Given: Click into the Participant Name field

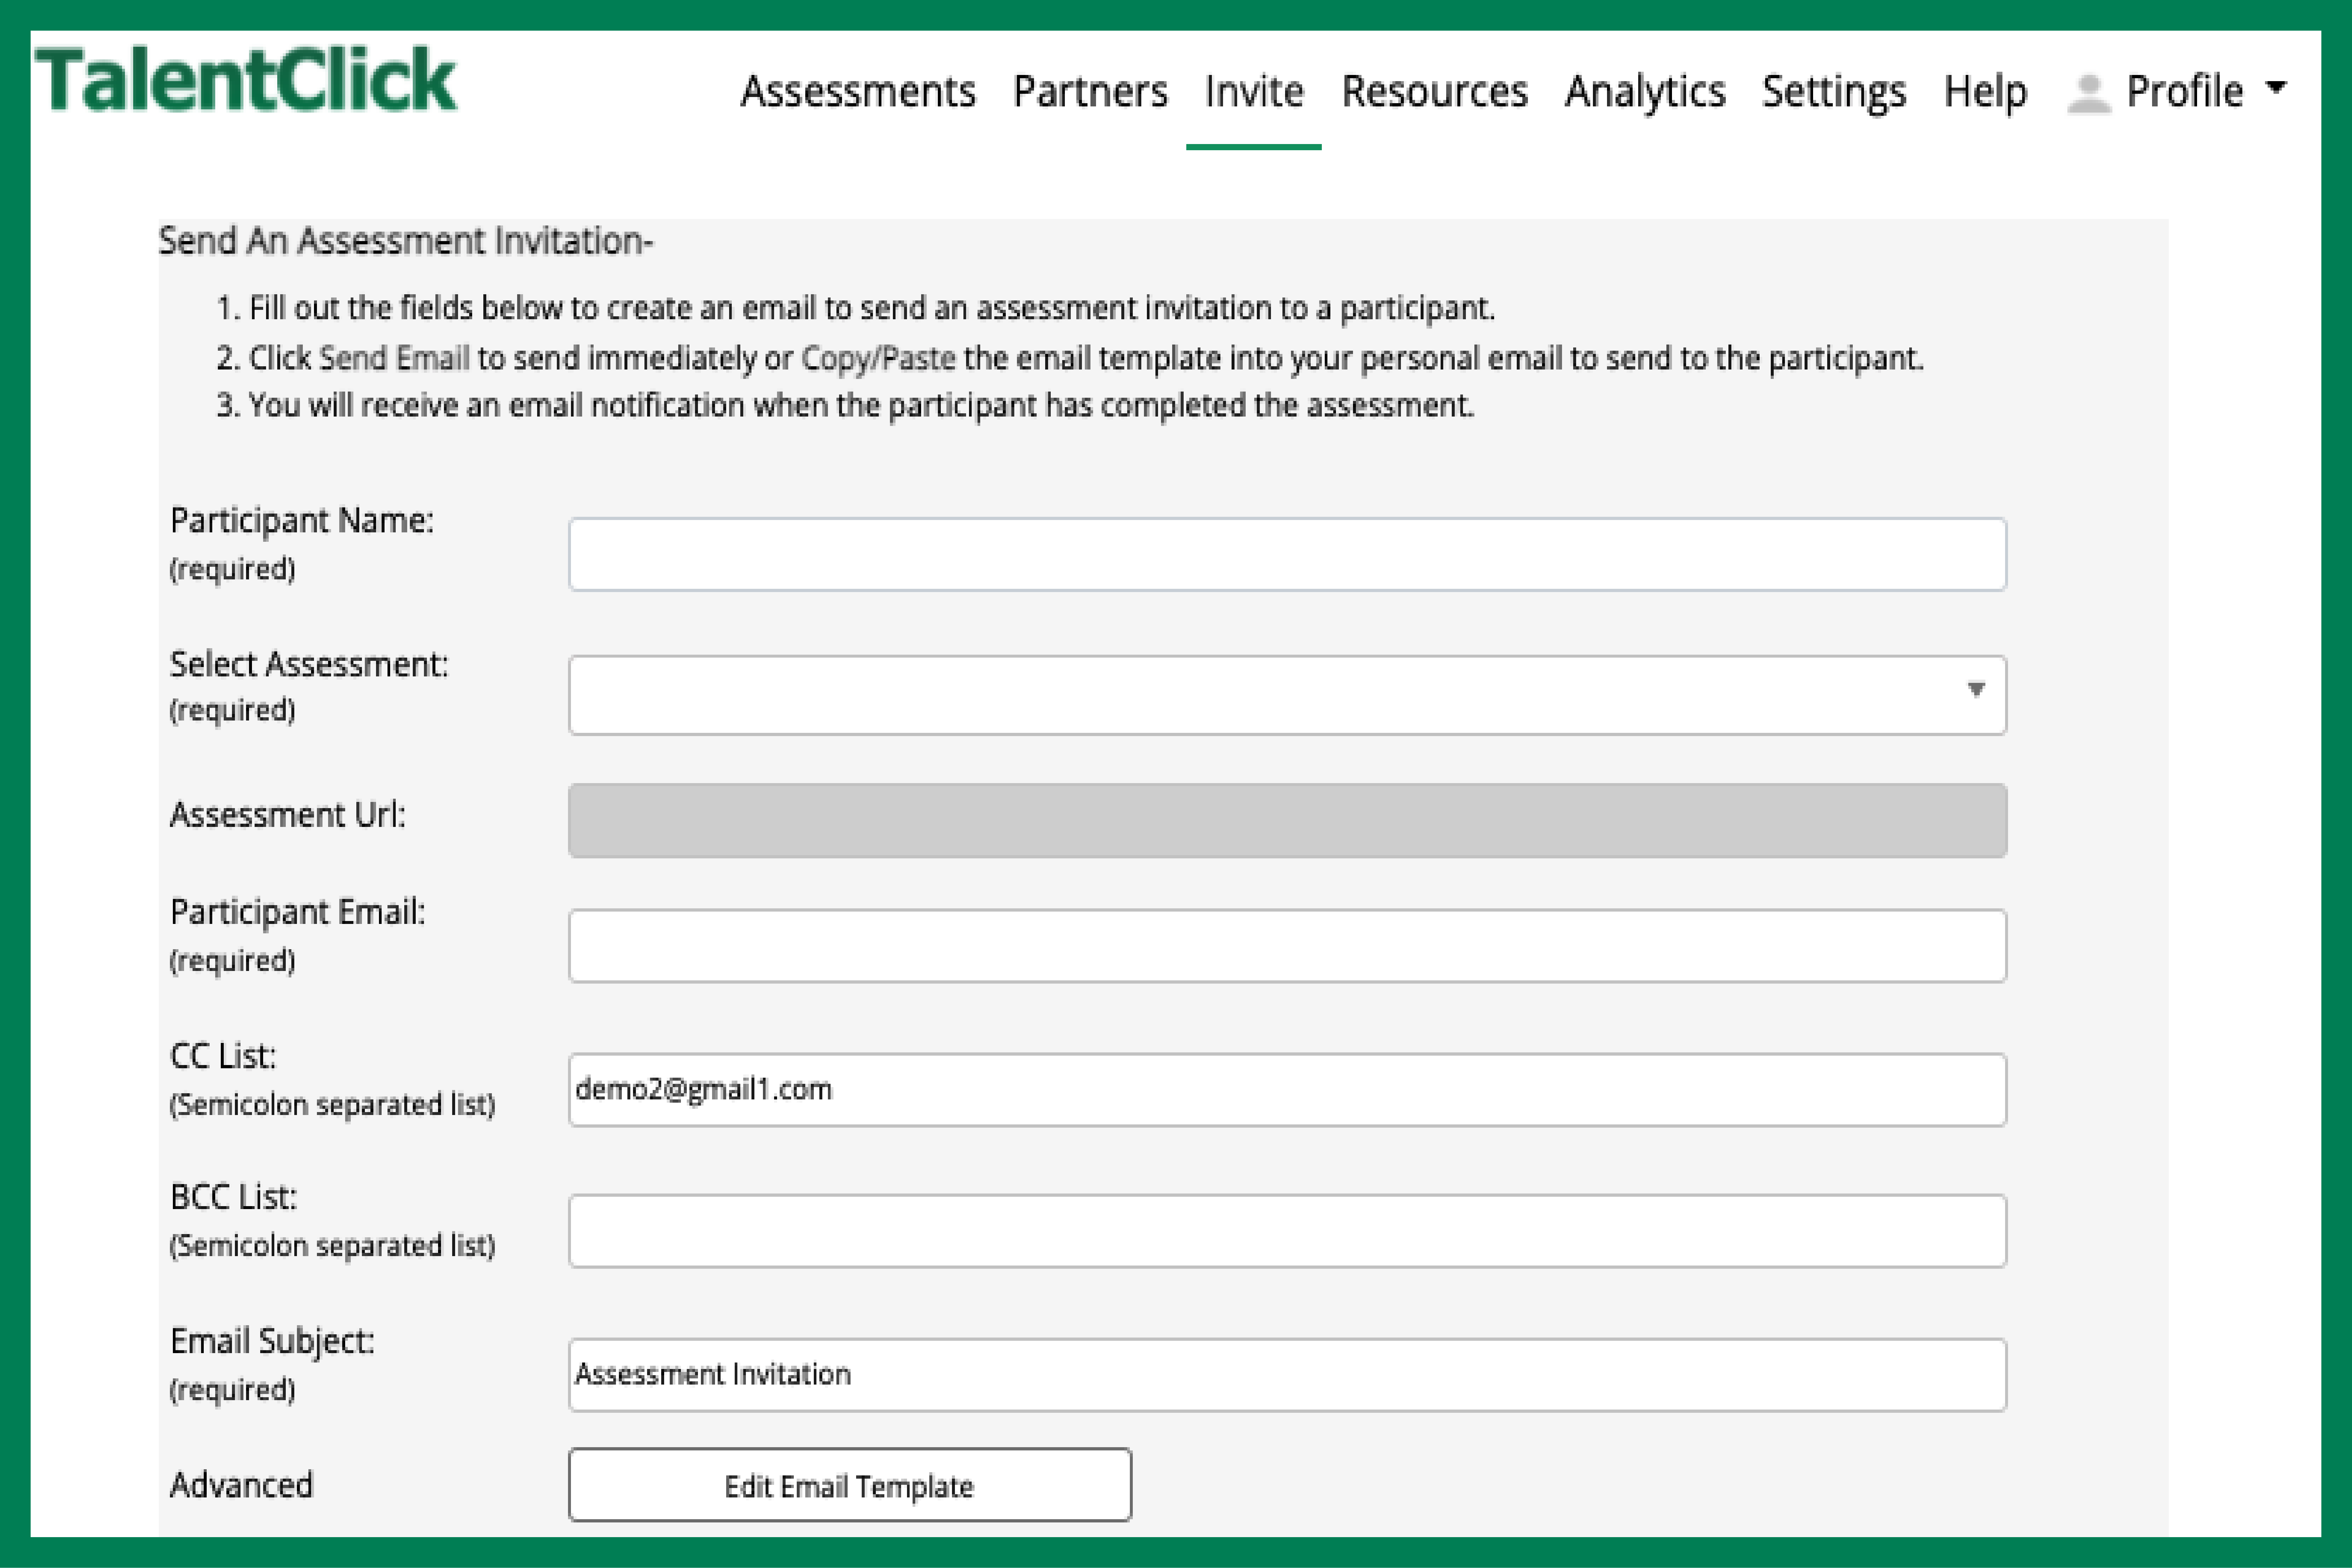Looking at the screenshot, I should pyautogui.click(x=1287, y=554).
